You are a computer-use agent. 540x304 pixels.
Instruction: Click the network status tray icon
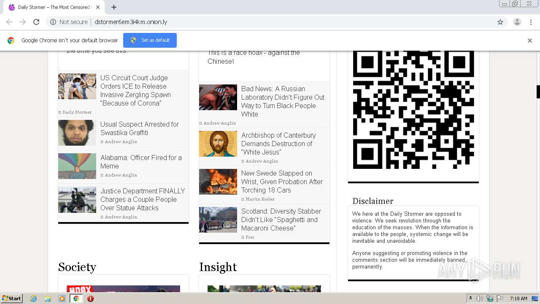(490, 299)
